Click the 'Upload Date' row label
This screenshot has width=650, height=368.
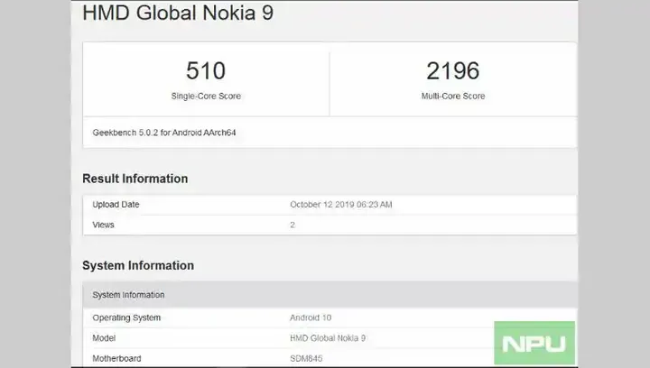(116, 205)
